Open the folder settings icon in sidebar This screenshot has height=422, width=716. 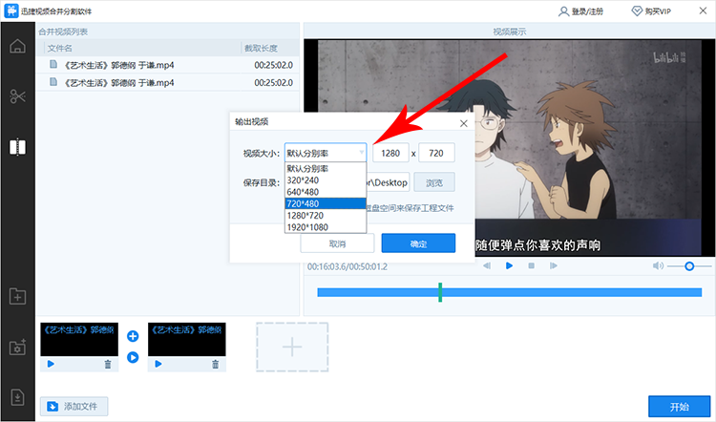(x=17, y=348)
